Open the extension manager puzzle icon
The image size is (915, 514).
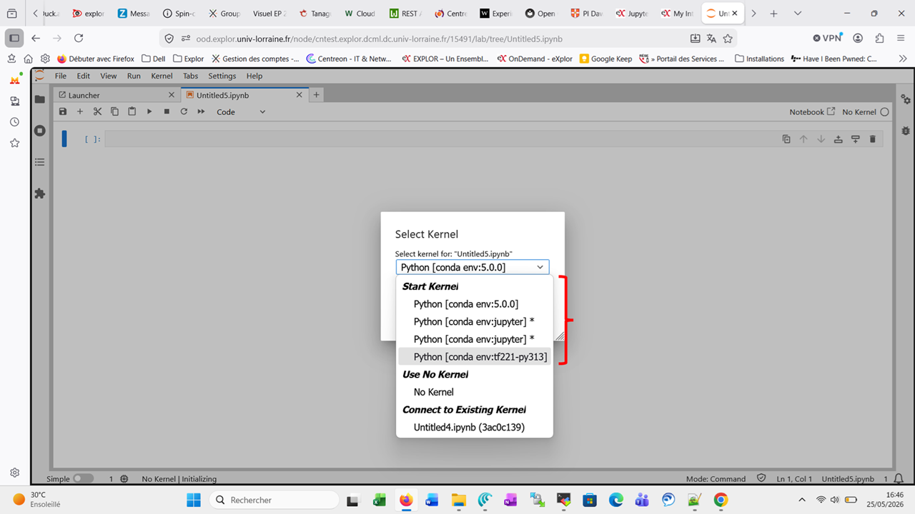pos(40,193)
